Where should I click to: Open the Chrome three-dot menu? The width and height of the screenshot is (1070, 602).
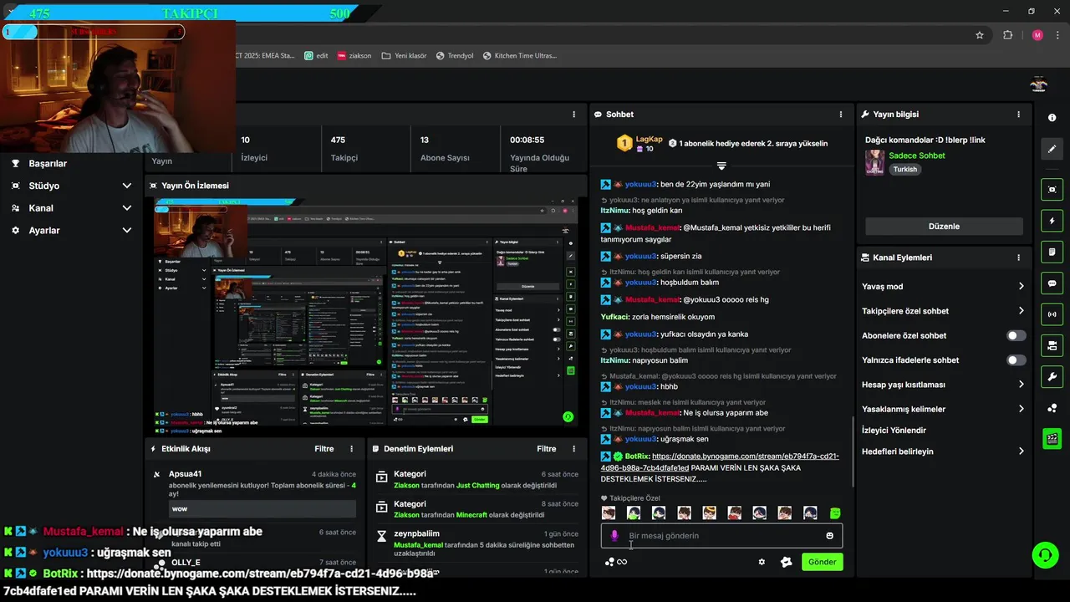(1057, 35)
